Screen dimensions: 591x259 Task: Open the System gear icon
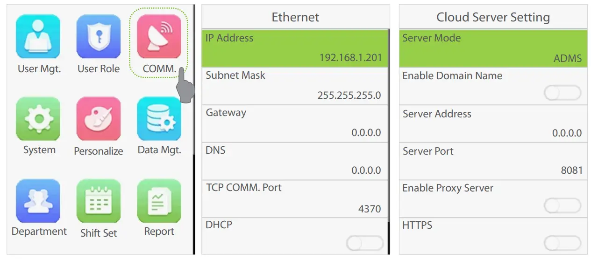click(x=38, y=119)
